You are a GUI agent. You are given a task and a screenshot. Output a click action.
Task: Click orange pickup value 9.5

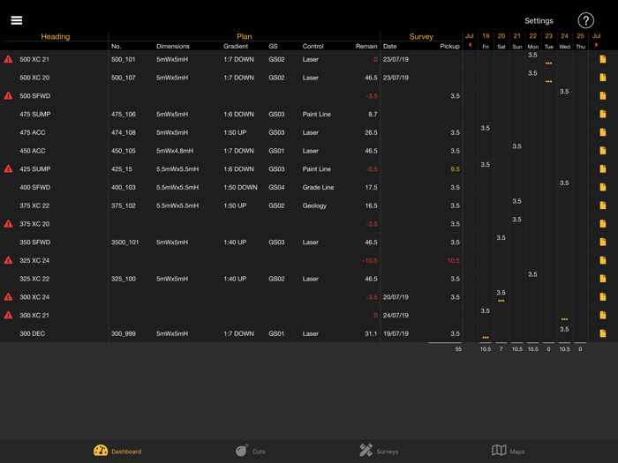[x=455, y=169]
